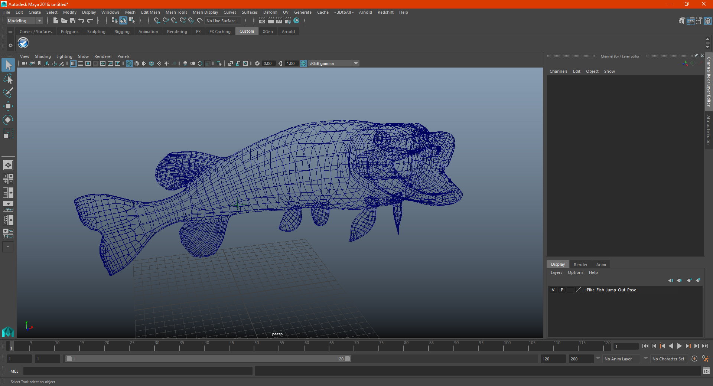Click the custom shelf checkmark button
This screenshot has width=713, height=386.
(23, 43)
